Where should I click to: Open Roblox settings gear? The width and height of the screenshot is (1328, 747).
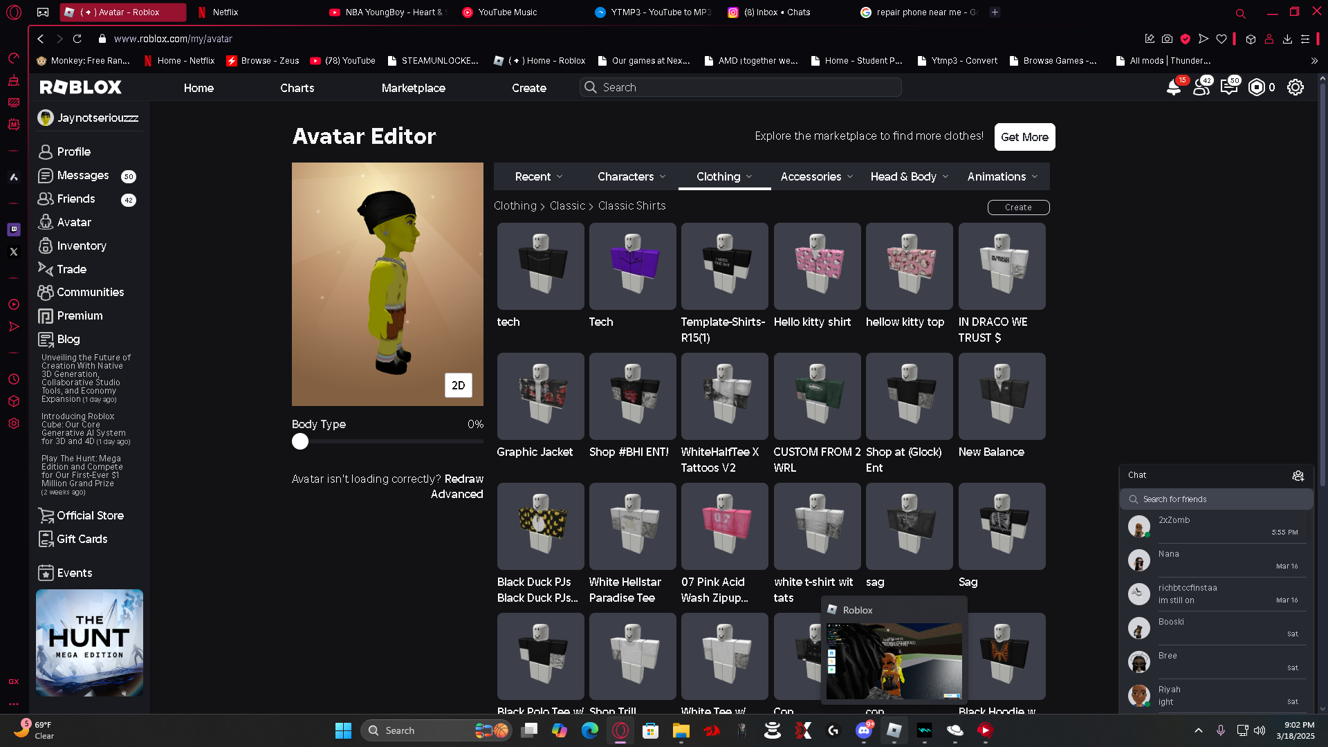click(1295, 87)
